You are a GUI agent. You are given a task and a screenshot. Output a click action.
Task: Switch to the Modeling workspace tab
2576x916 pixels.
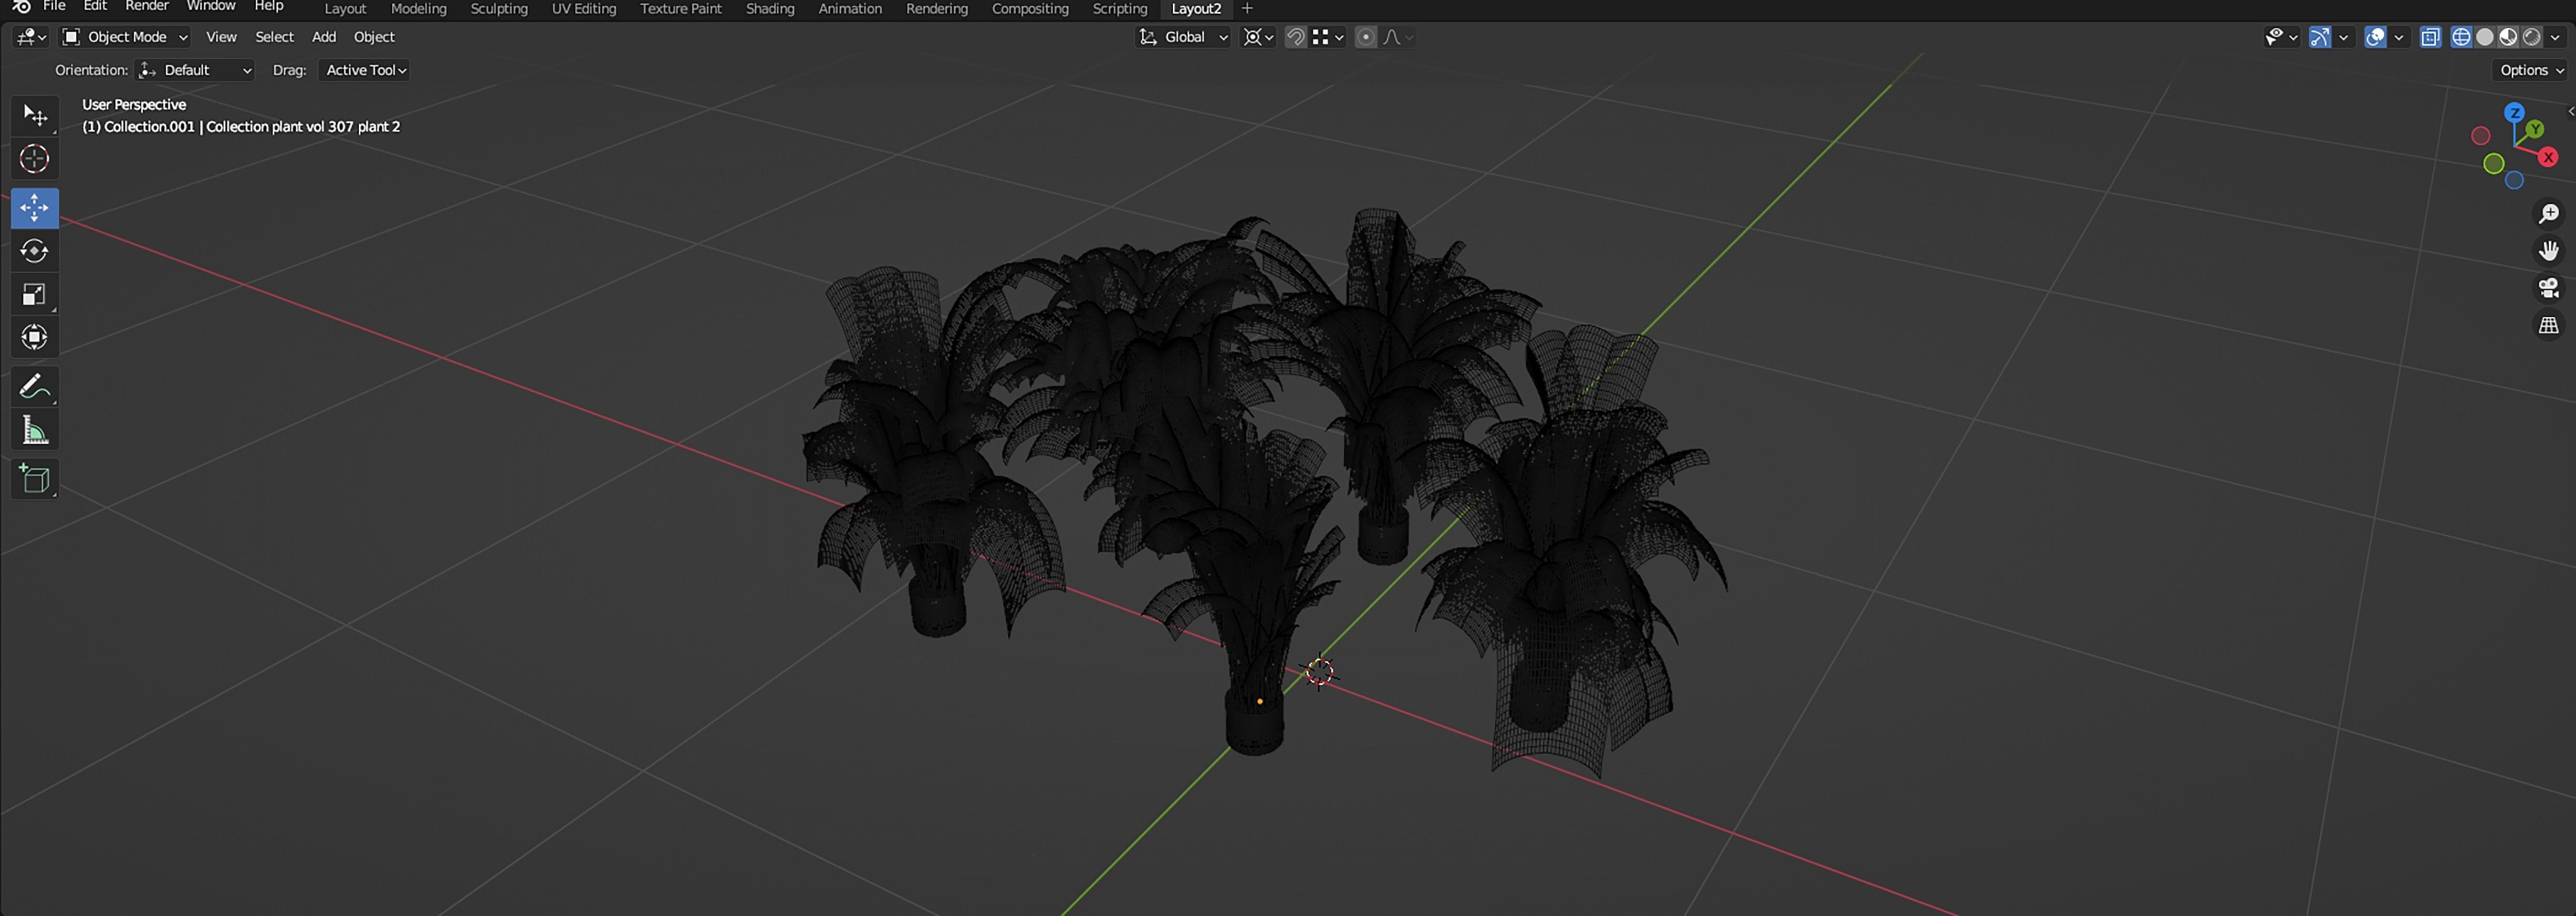tap(418, 9)
